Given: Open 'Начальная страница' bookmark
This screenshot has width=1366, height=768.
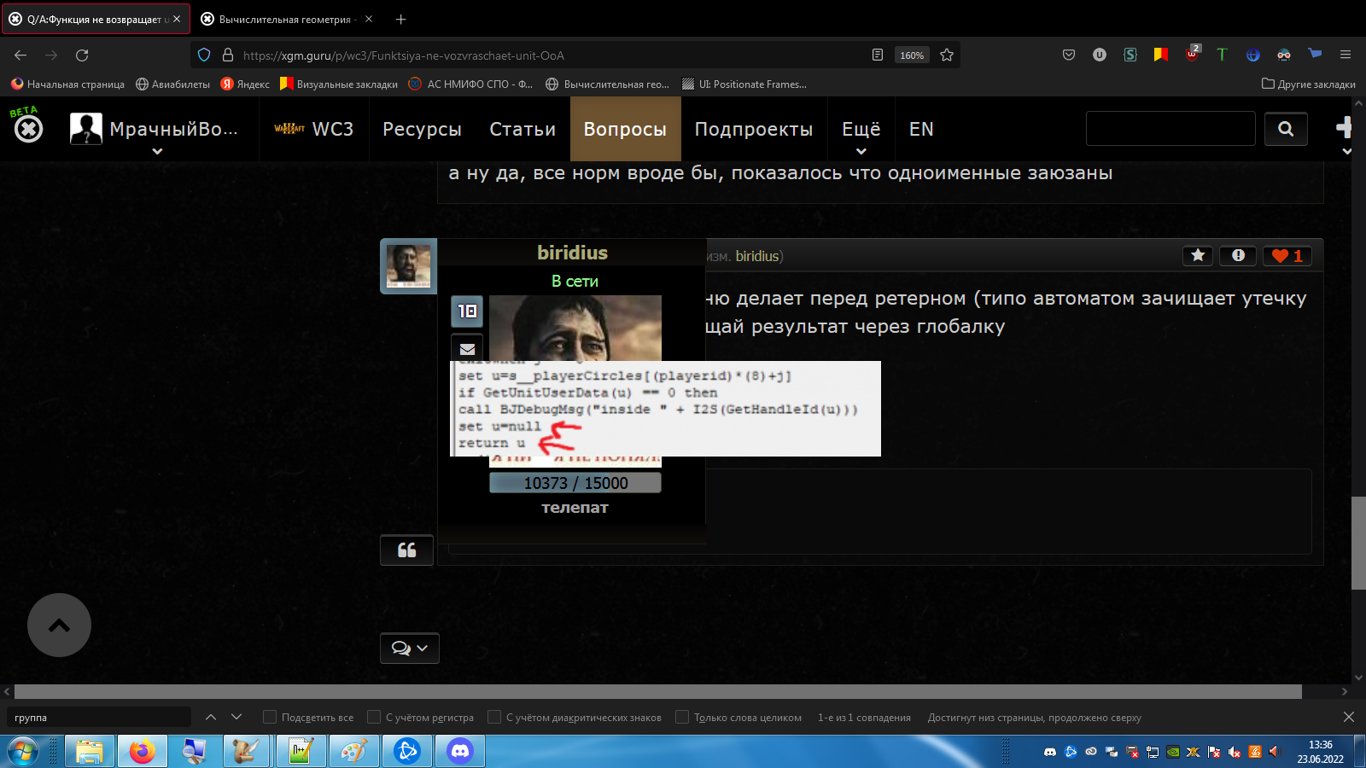Looking at the screenshot, I should pos(67,84).
